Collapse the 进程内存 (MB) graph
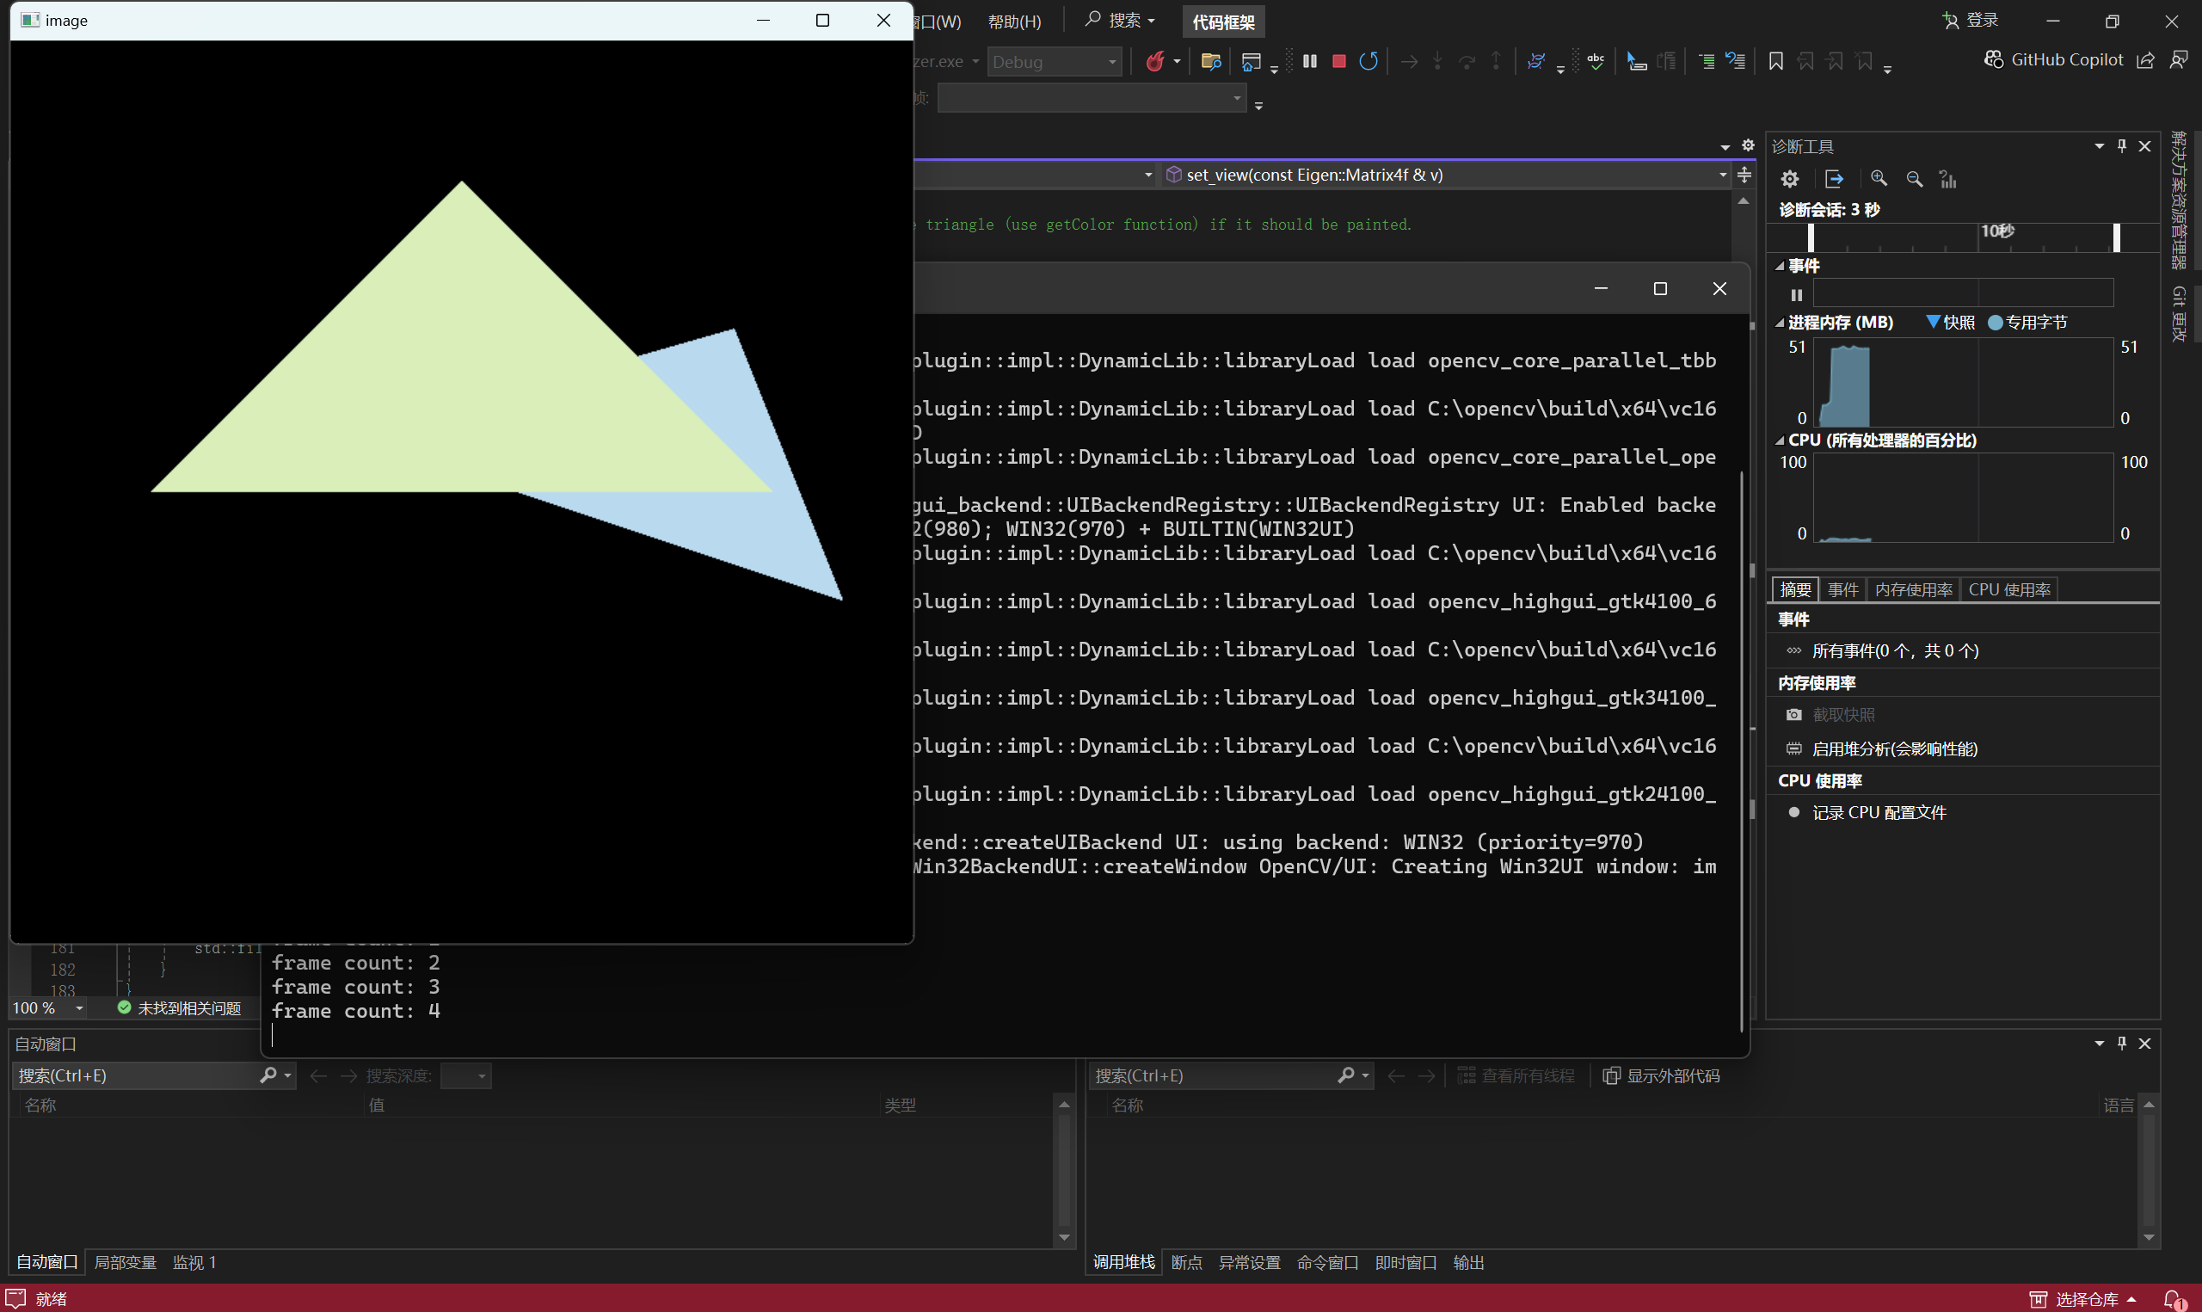The height and width of the screenshot is (1312, 2202). (x=1780, y=323)
